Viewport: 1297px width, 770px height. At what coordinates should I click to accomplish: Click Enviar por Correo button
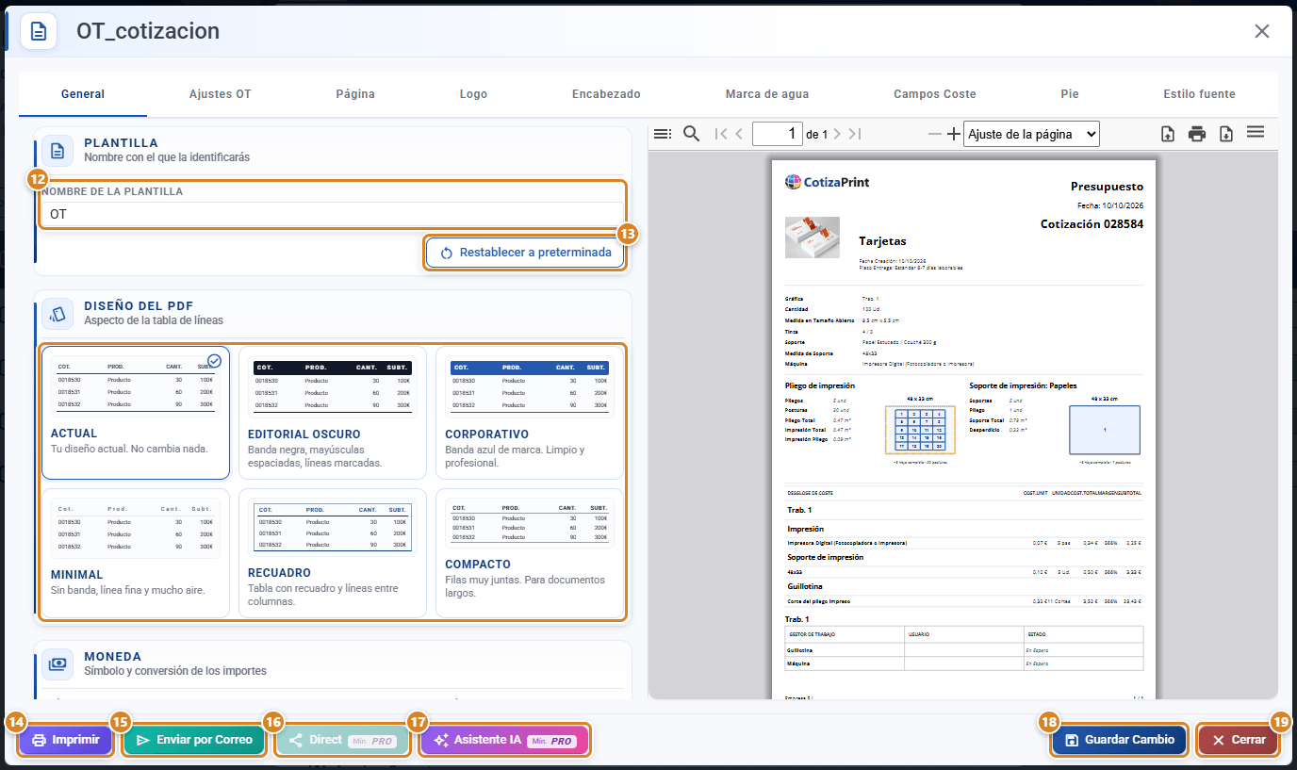[194, 740]
